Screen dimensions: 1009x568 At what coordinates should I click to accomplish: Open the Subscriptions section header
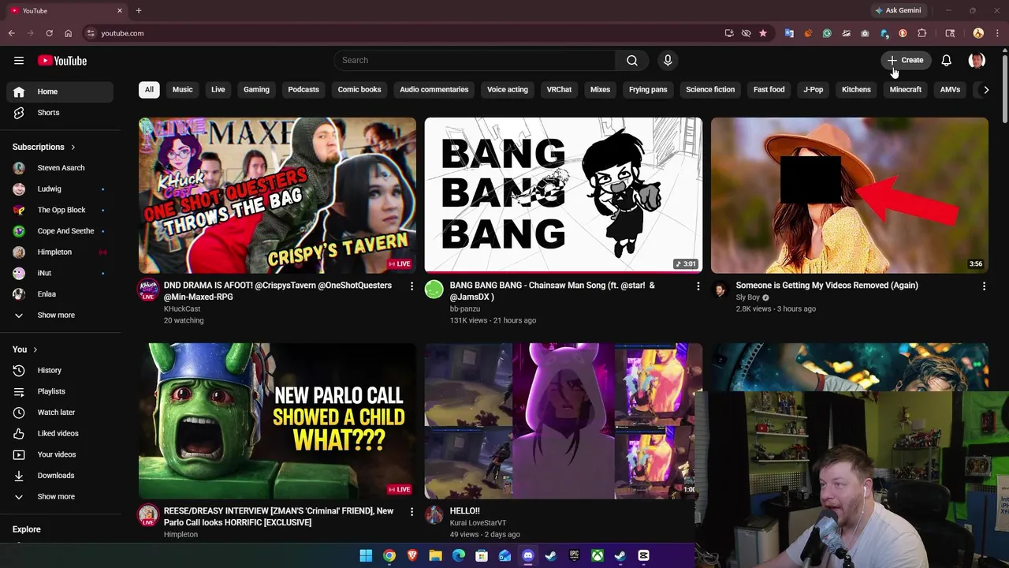point(44,147)
